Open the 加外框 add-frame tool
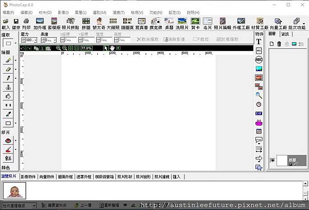This screenshot has width=309, height=210. coord(40,24)
